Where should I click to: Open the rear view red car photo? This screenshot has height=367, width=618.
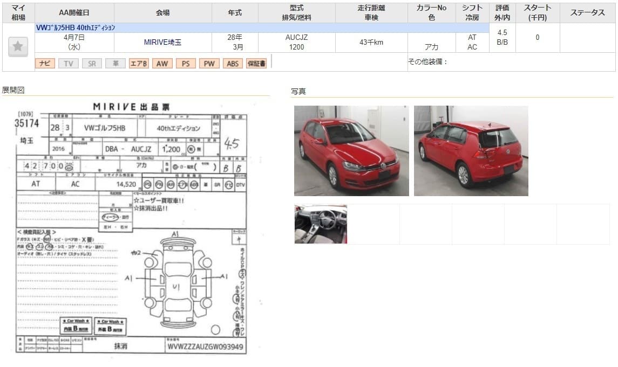[471, 150]
